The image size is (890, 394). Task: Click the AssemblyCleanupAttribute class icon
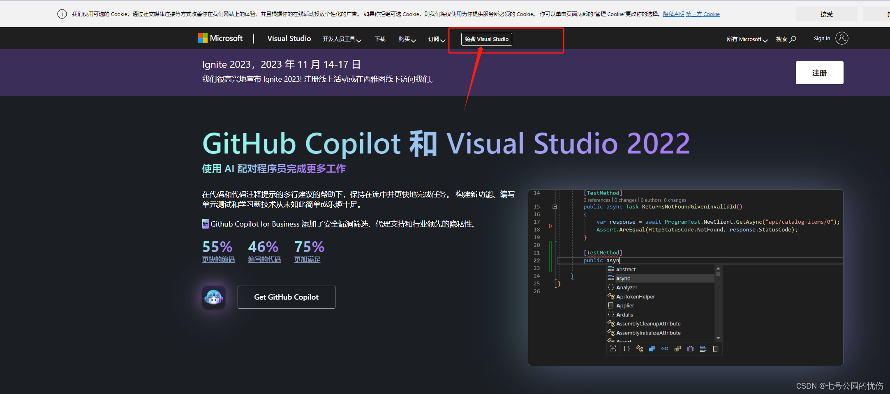tap(611, 323)
